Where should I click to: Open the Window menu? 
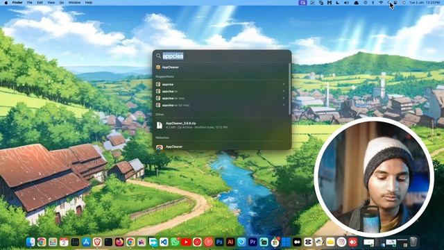pyautogui.click(x=74, y=3)
